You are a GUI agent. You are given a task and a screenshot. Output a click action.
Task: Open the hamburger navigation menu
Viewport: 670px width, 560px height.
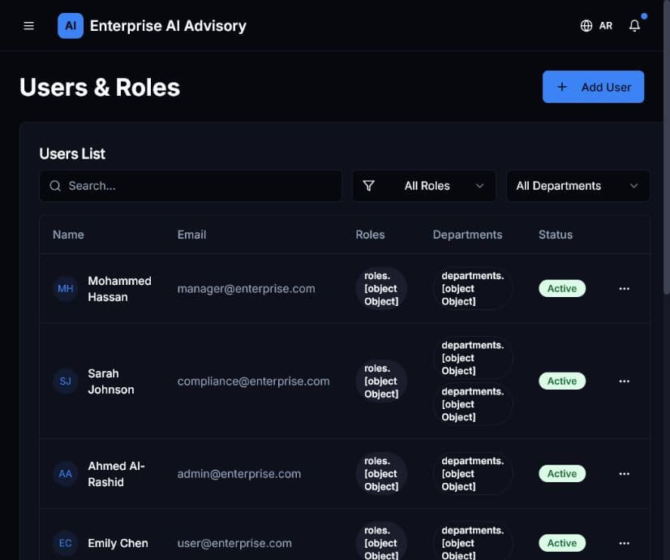28,26
